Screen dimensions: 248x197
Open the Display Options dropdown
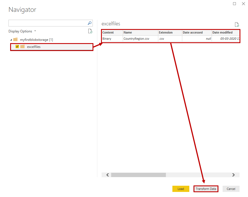click(x=22, y=31)
